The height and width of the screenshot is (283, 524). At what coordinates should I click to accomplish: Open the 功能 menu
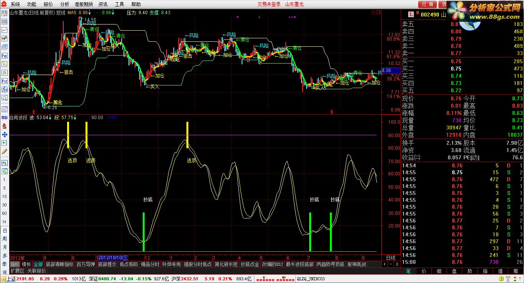tap(31, 4)
